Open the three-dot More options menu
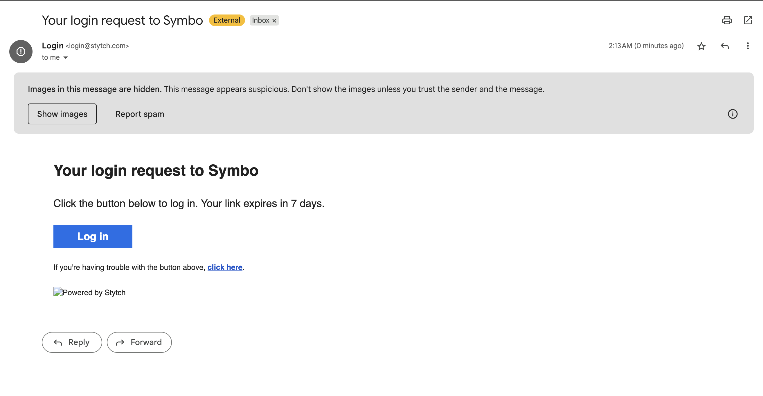The image size is (763, 396). point(748,46)
